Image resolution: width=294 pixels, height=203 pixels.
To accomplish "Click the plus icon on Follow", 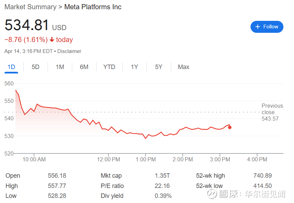I will 258,27.
